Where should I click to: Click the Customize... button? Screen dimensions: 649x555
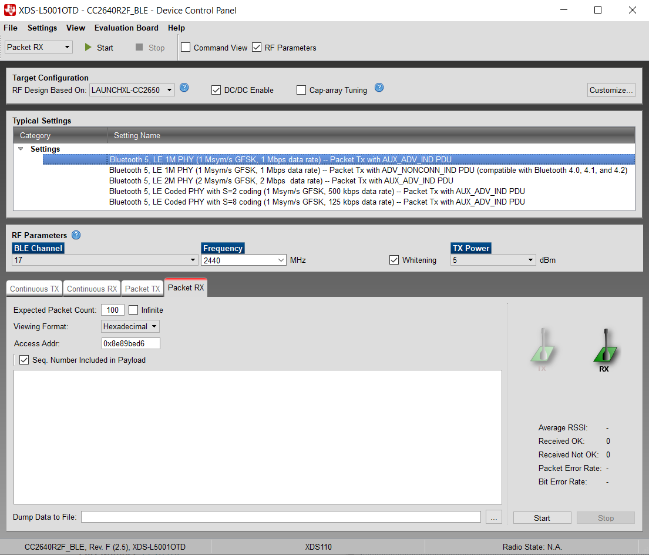611,90
